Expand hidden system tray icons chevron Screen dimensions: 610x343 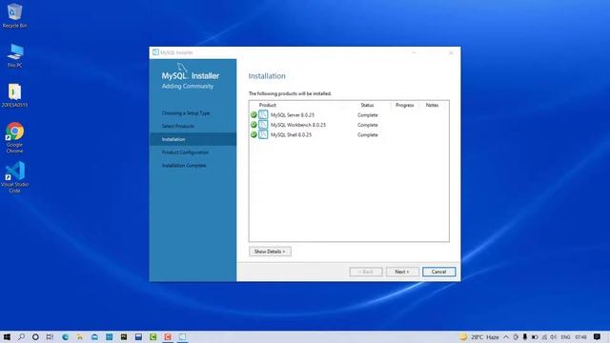click(506, 337)
